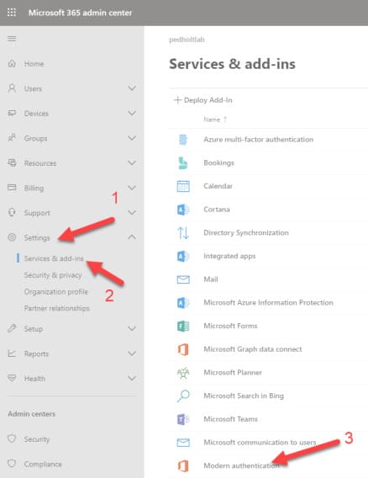Click the Bookings service icon

tap(183, 162)
